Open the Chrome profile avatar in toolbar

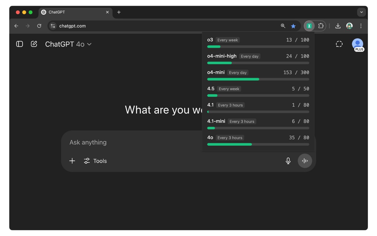[349, 26]
